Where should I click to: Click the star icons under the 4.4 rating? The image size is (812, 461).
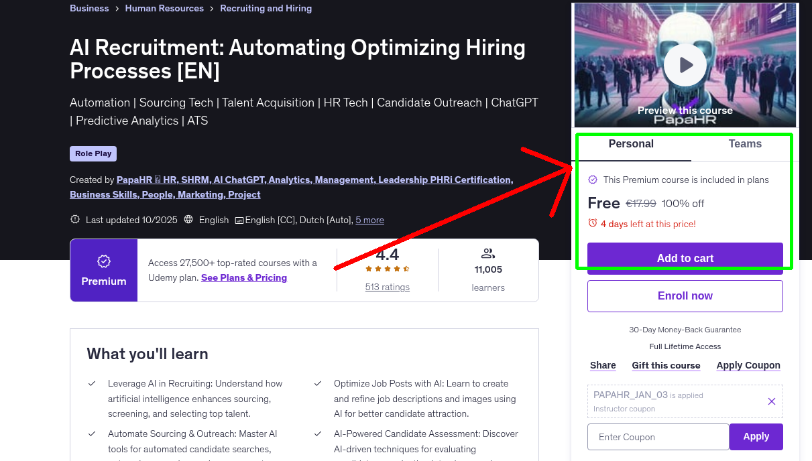pyautogui.click(x=387, y=267)
